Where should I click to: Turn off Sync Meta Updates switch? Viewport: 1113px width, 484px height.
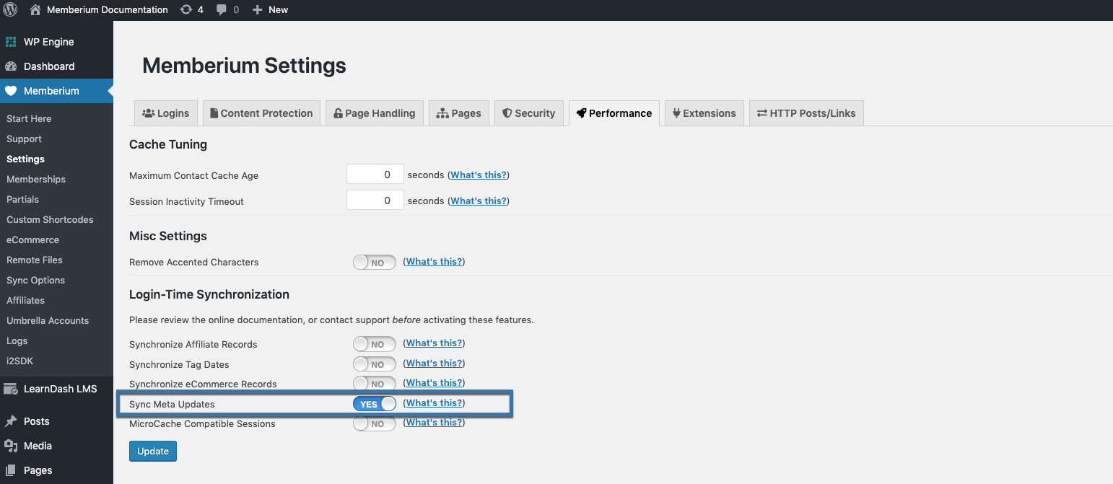(x=374, y=404)
